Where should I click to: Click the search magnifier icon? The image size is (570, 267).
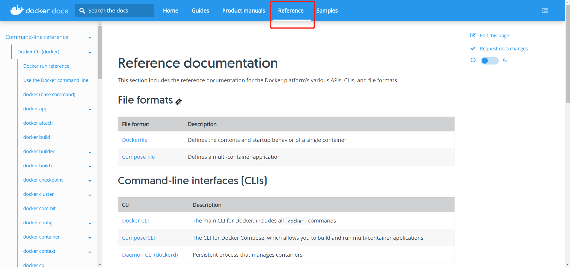(x=82, y=11)
